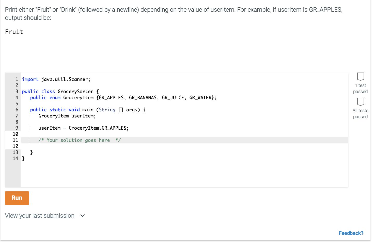Click line number 12 in the gutter
The width and height of the screenshot is (373, 242).
pyautogui.click(x=15, y=146)
